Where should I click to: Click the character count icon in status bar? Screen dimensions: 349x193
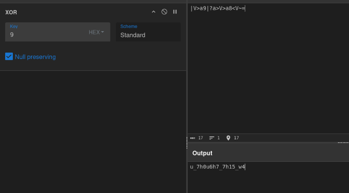coord(193,138)
